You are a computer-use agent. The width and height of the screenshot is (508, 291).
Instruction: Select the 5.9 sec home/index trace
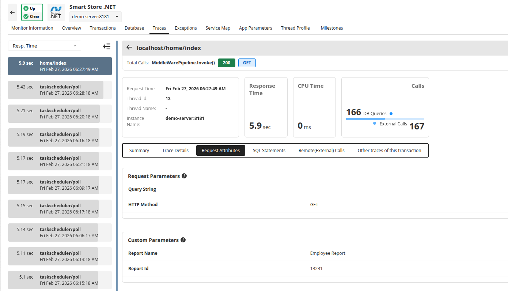coord(60,66)
